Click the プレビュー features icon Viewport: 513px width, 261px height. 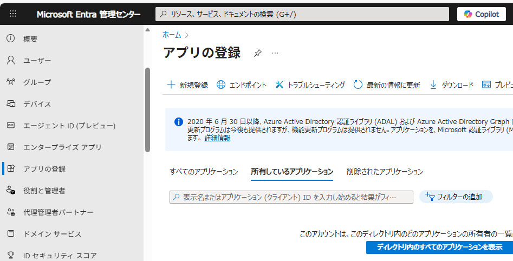(x=486, y=84)
